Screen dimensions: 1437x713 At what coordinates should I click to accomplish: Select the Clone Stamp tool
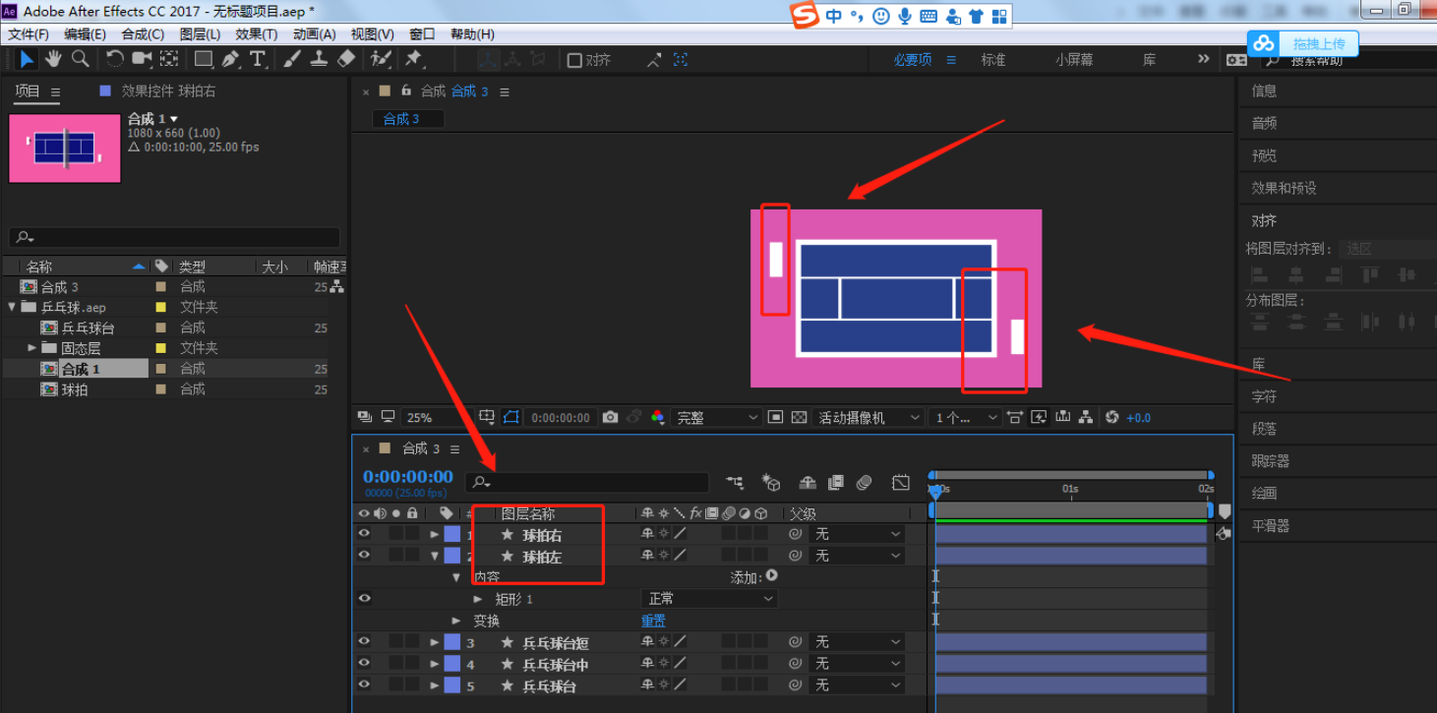coord(319,59)
